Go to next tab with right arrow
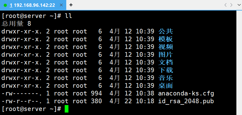This screenshot has height=115, width=242. (x=231, y=5)
